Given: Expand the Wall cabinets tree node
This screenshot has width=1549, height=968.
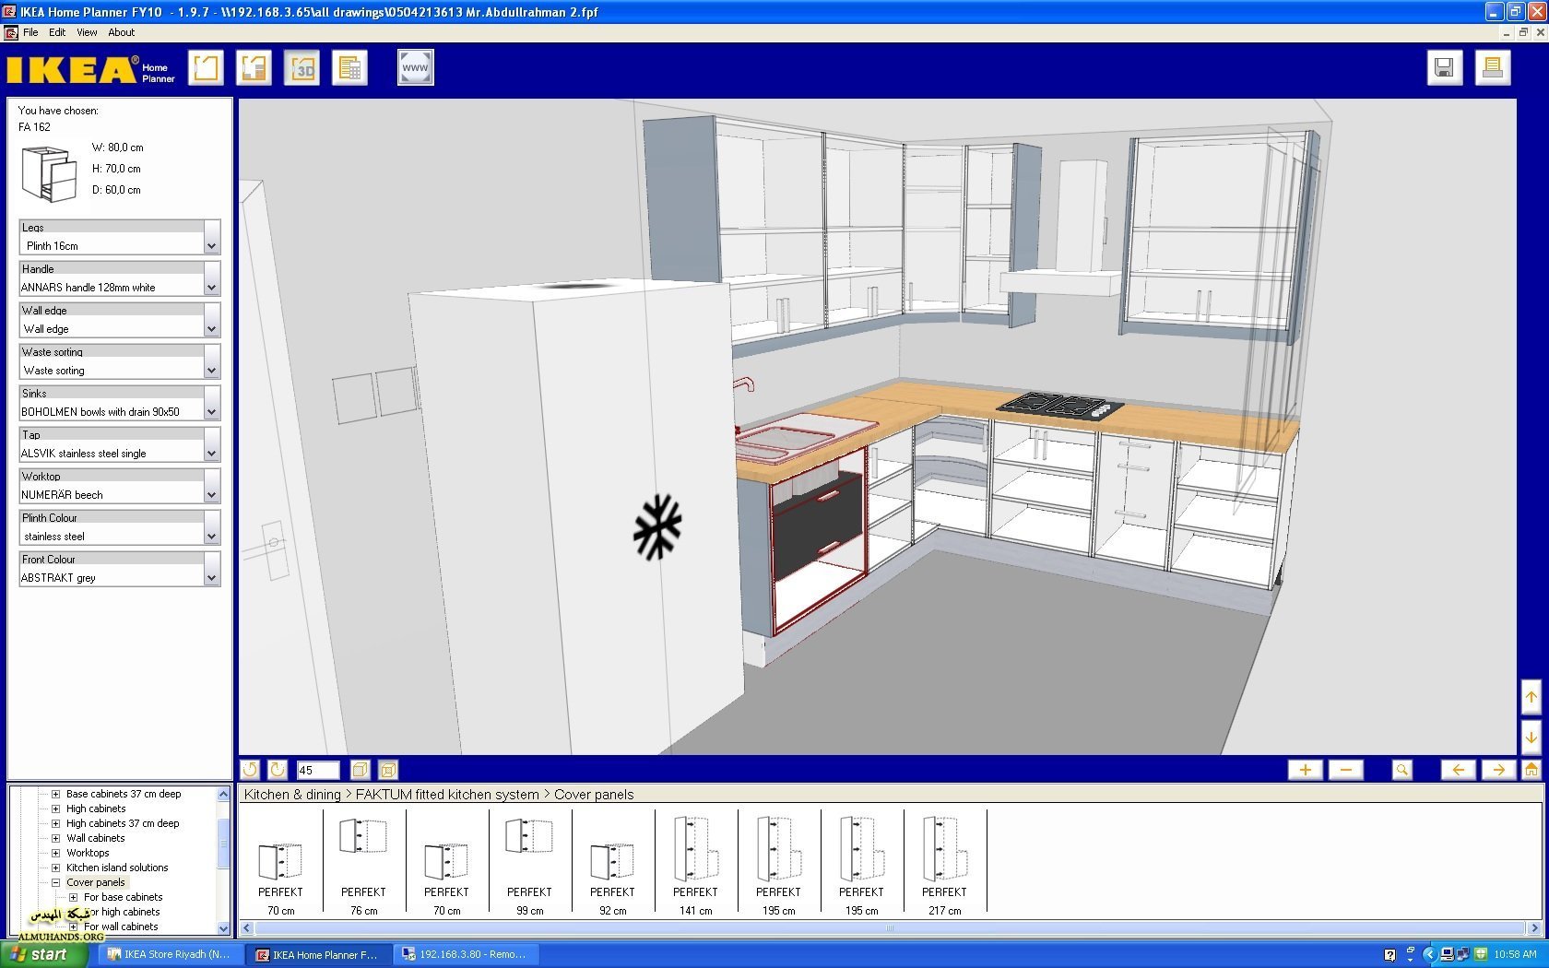Looking at the screenshot, I should point(55,838).
